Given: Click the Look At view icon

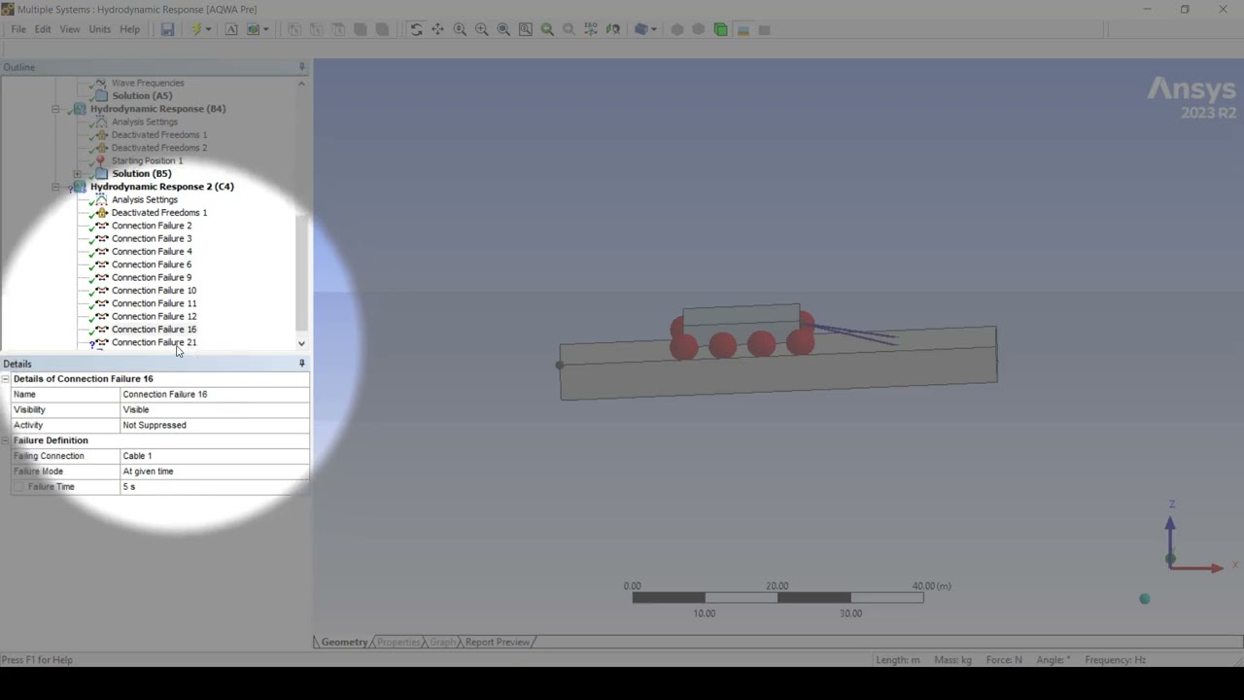Looking at the screenshot, I should pyautogui.click(x=612, y=29).
